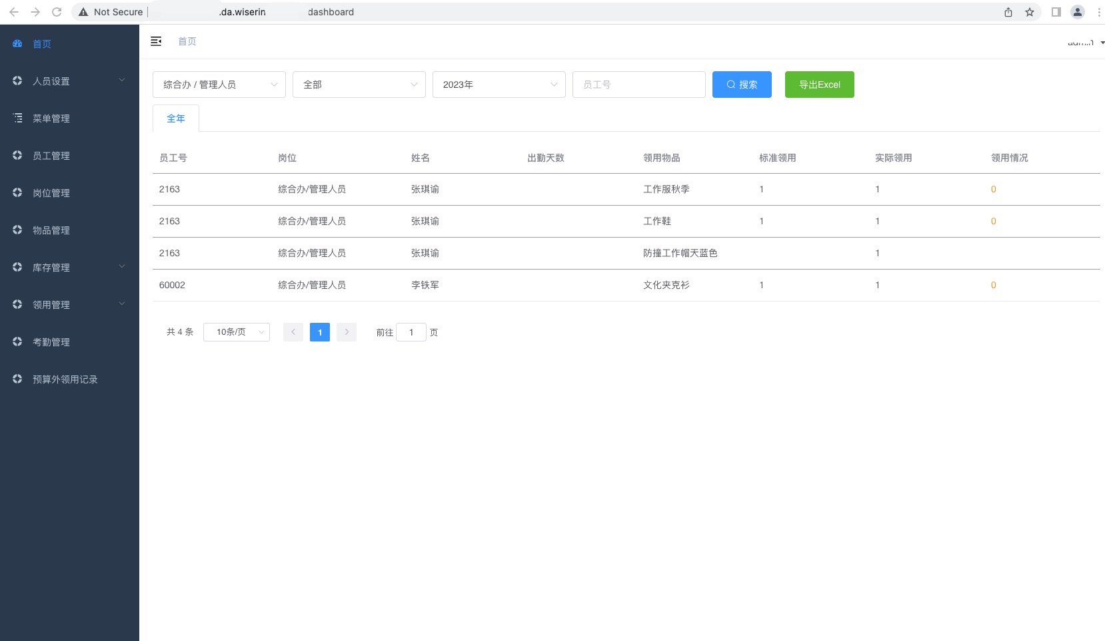Click the 员工管理 sidebar icon
Viewport: 1105px width, 641px height.
pos(17,155)
